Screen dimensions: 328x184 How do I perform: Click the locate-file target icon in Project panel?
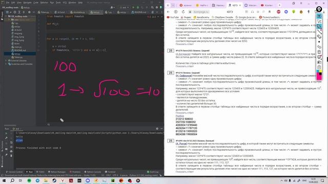pyautogui.click(x=15, y=12)
